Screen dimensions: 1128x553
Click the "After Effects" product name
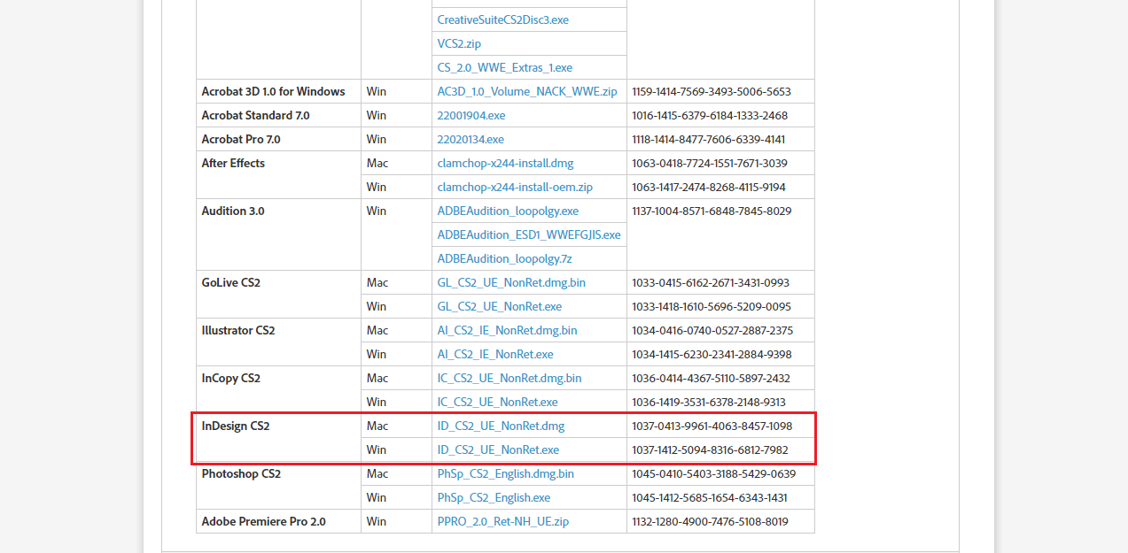233,163
